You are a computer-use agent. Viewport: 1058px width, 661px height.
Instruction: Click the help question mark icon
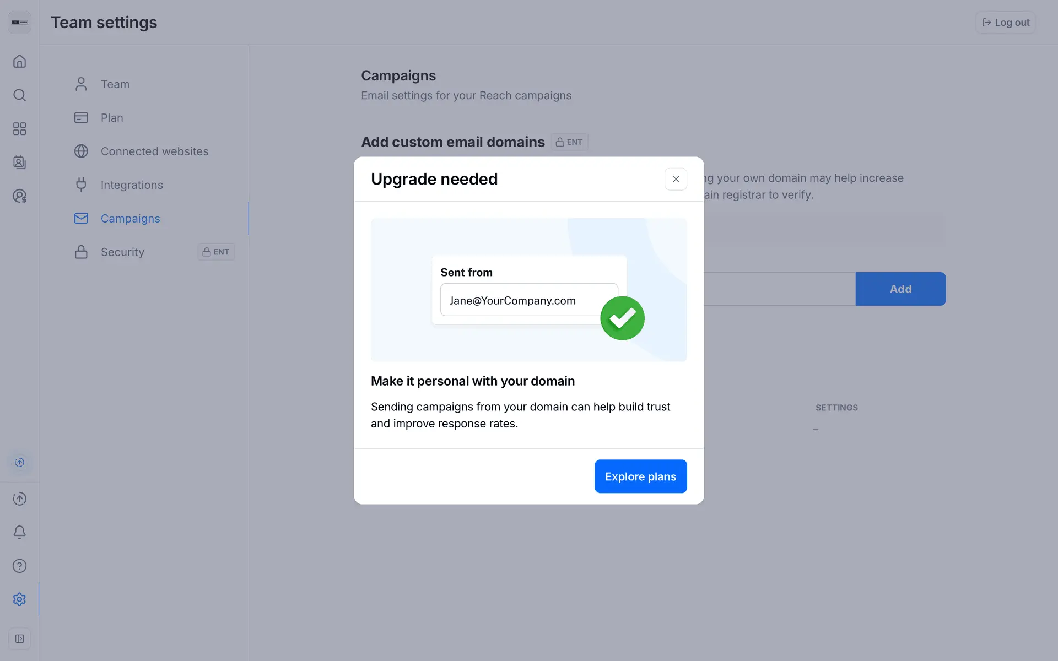(x=19, y=566)
